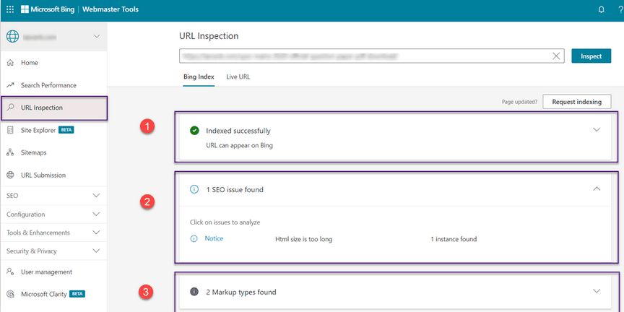Click Request indexing button
624x312 pixels.
pos(576,102)
